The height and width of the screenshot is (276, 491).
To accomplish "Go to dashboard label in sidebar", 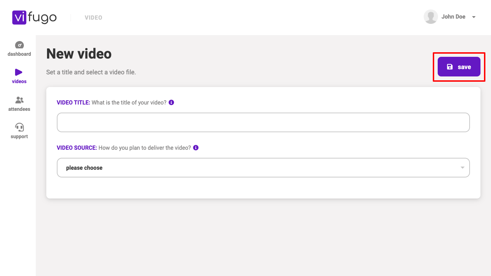I will 19,54.
